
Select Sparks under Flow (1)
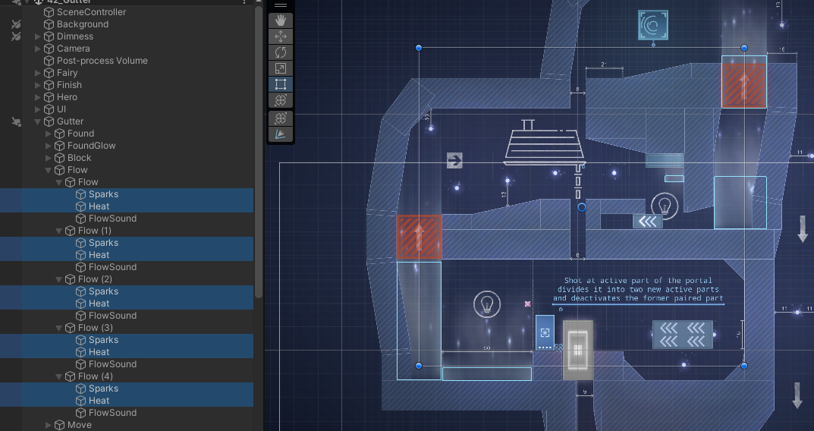click(x=103, y=243)
